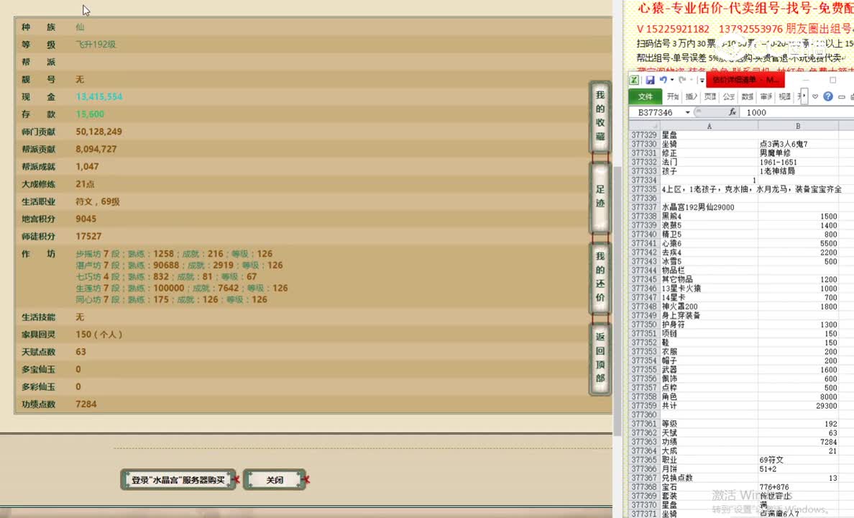Open the Name Box dropdown showing B377346
854x518 pixels.
point(687,112)
